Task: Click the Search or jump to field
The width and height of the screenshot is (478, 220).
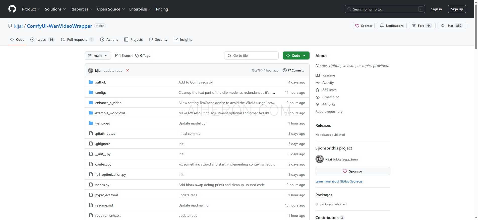Action: coord(385,9)
